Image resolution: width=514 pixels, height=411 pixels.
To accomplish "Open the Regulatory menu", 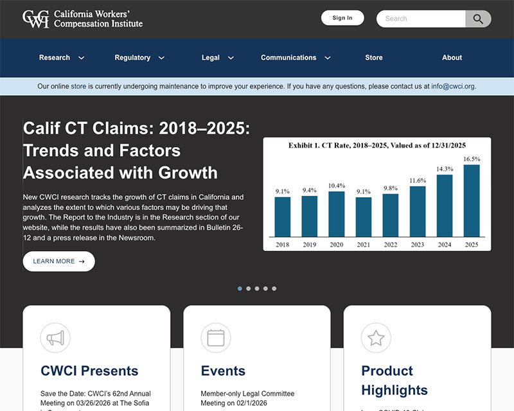I will (132, 58).
